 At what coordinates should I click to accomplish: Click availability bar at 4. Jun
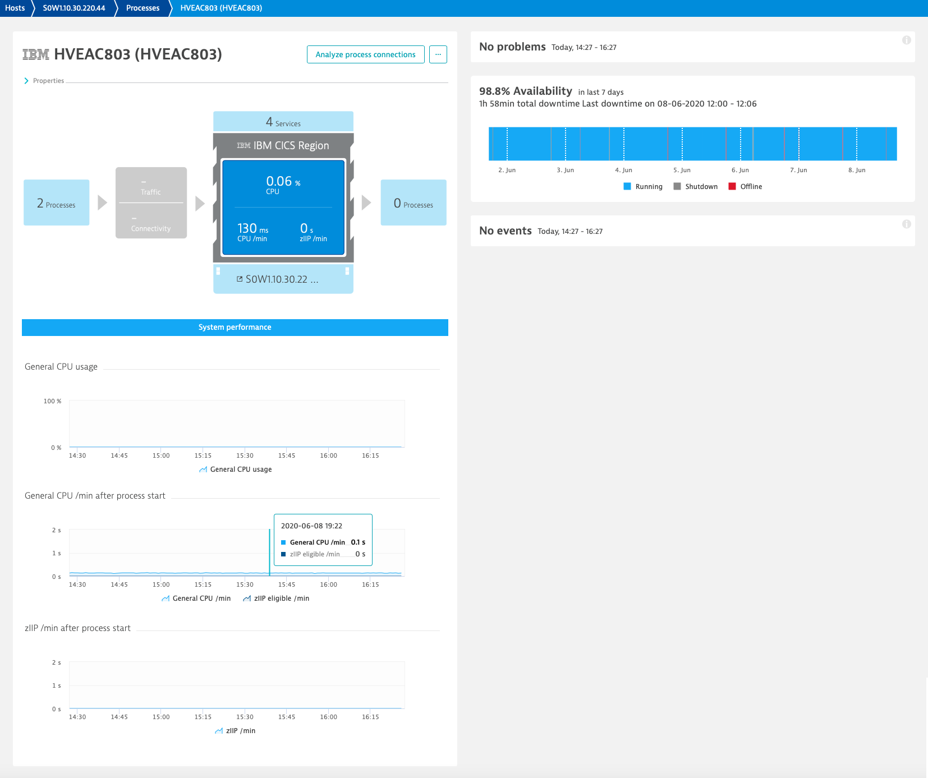tap(624, 144)
